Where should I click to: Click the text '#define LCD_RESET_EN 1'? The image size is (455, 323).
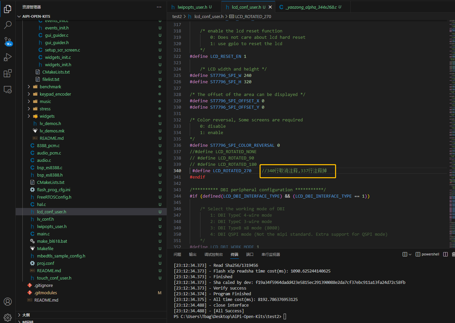point(218,57)
